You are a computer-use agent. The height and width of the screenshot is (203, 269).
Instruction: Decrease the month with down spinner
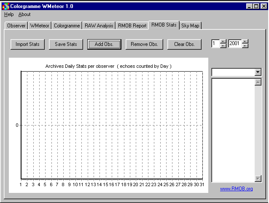coord(223,46)
